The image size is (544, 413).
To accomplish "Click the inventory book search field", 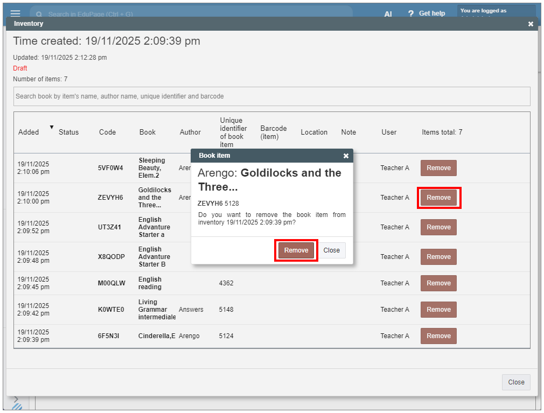I will [271, 96].
